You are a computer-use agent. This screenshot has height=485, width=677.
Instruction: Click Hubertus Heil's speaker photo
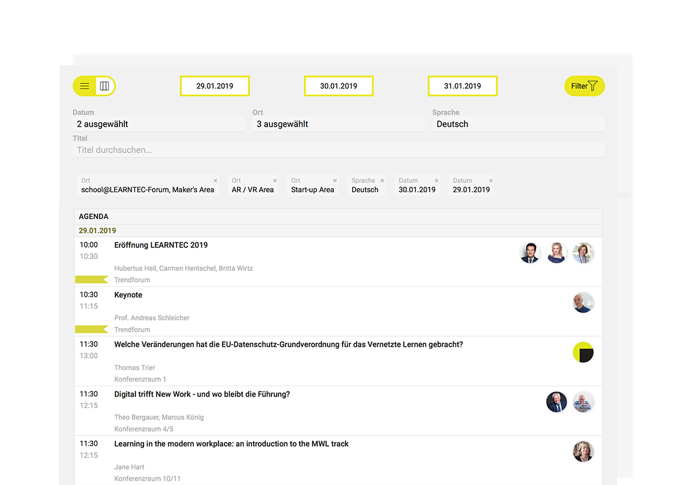(530, 253)
